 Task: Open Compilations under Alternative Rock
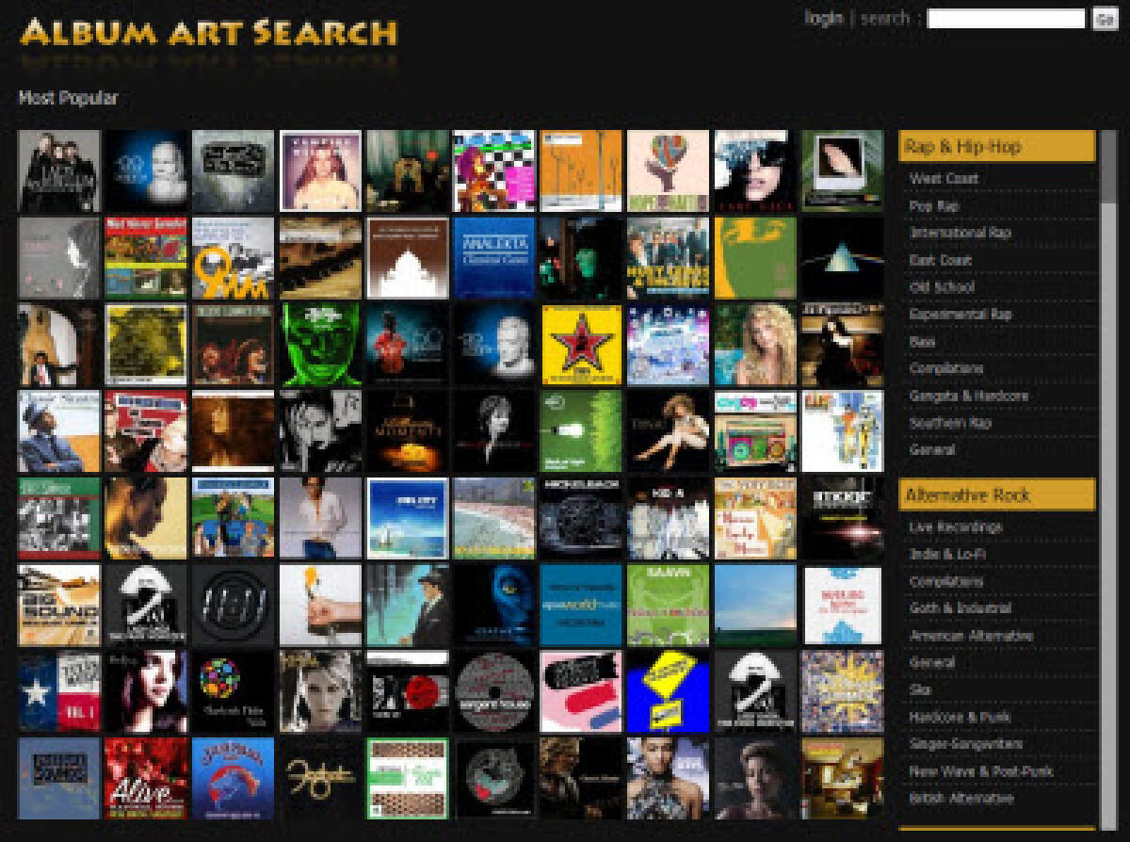pyautogui.click(x=946, y=581)
